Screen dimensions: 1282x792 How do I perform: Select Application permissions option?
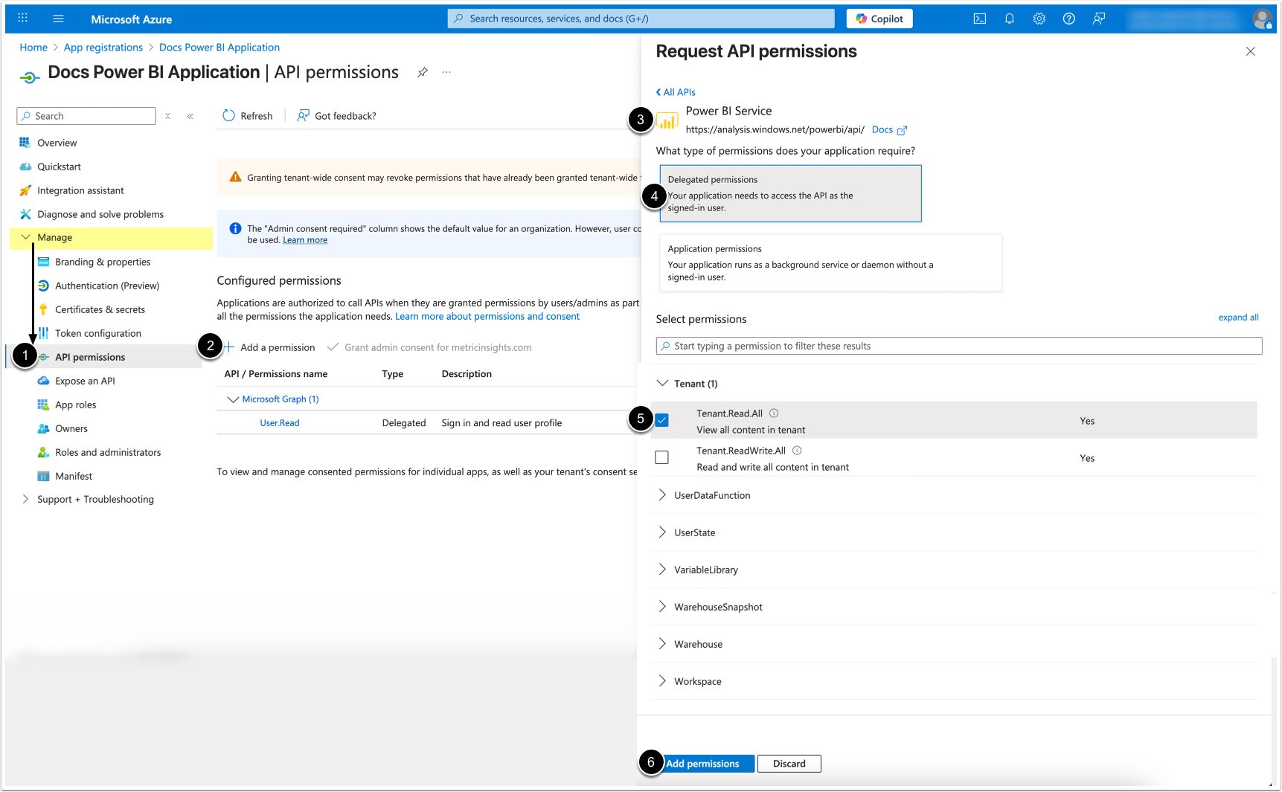(830, 263)
